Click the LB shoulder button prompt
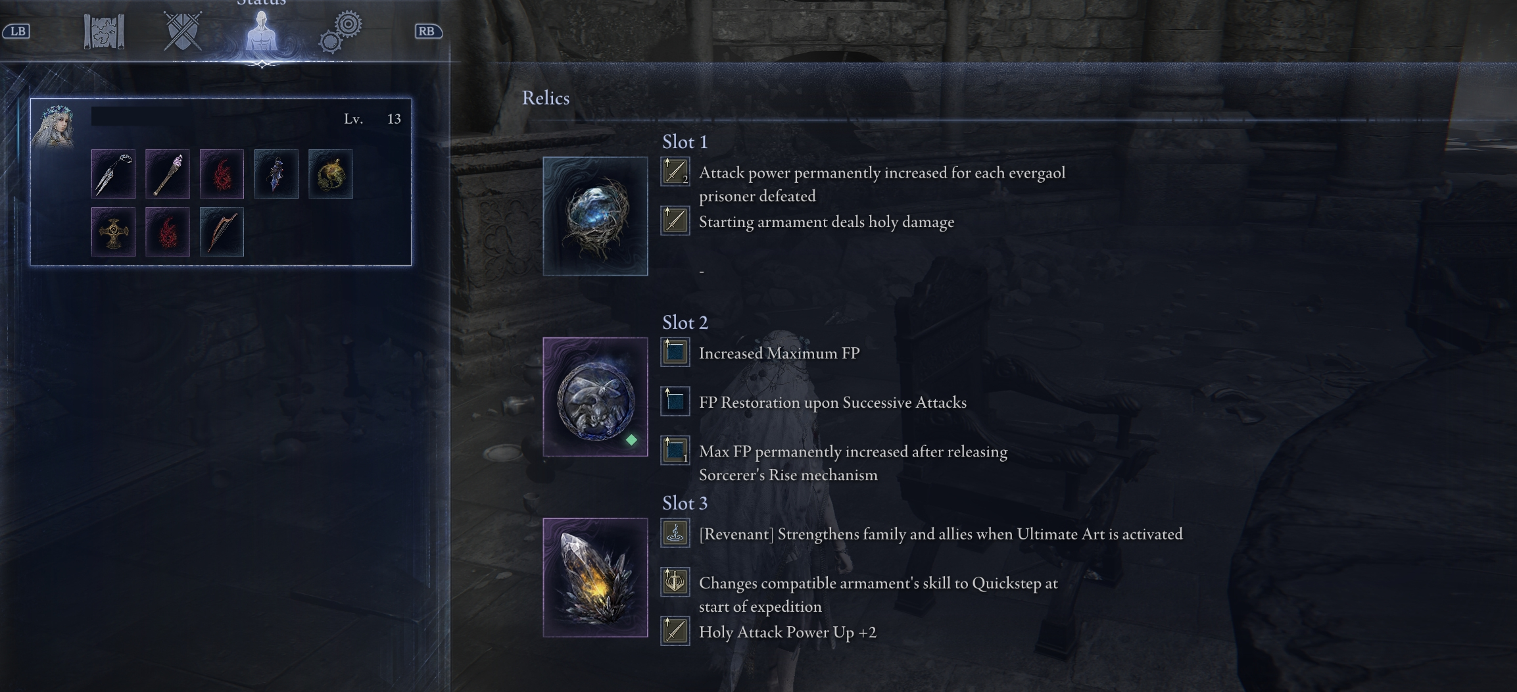Image resolution: width=1517 pixels, height=692 pixels. tap(16, 31)
